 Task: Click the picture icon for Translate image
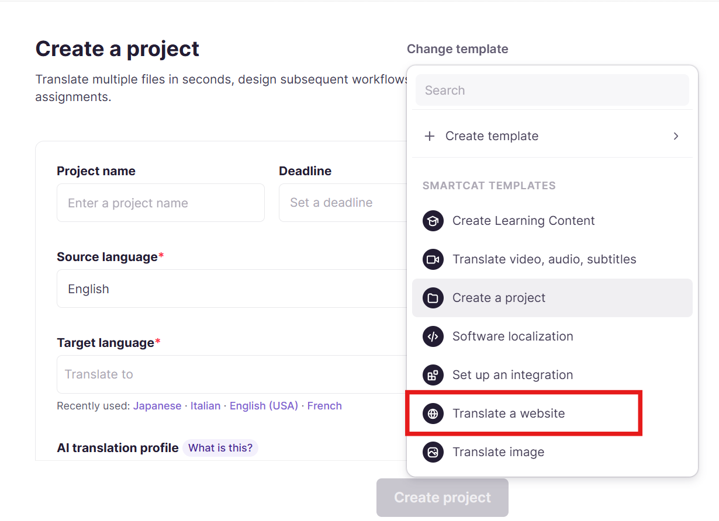point(433,452)
